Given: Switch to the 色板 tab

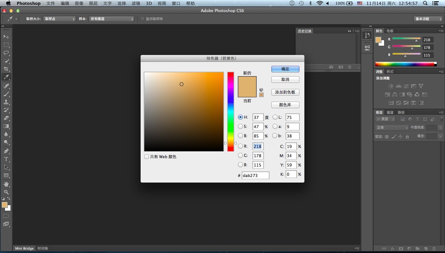Looking at the screenshot, I should (390, 31).
